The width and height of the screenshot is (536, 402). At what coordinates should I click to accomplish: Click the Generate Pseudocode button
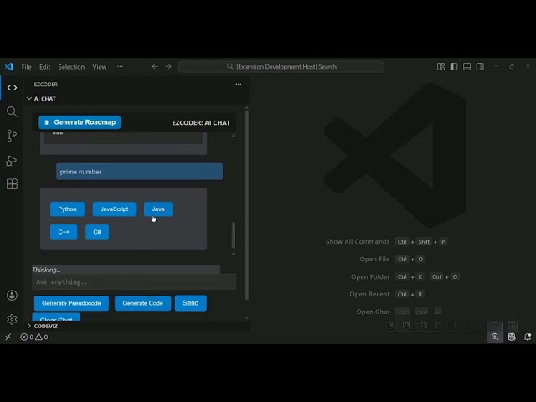71,303
